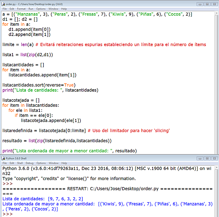Open Format menu in the order.py editor

click(x=21, y=9)
